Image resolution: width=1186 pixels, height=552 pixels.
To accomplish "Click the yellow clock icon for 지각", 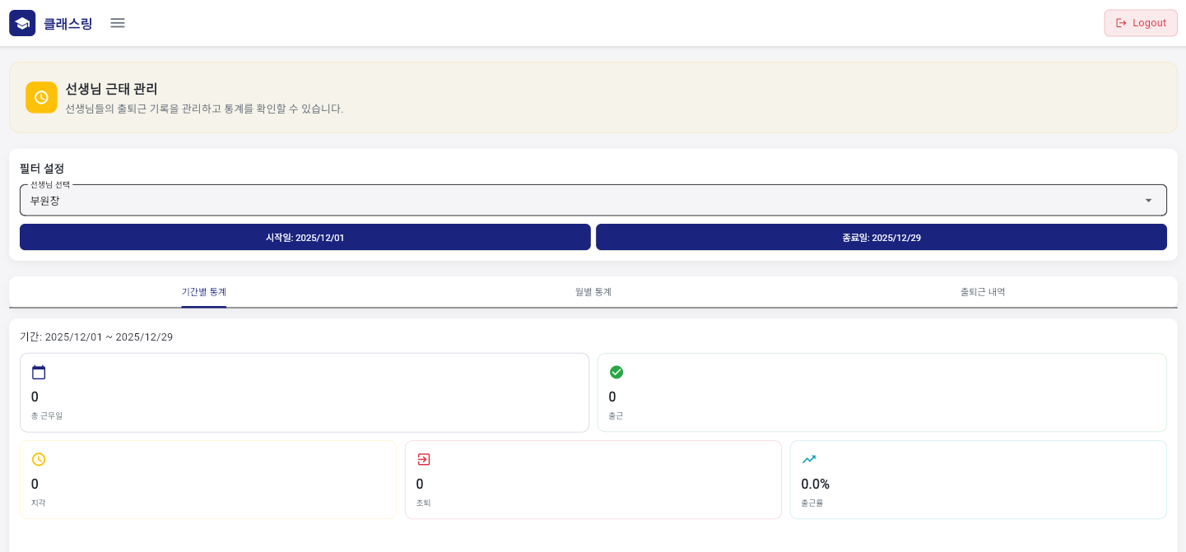I will (x=39, y=459).
